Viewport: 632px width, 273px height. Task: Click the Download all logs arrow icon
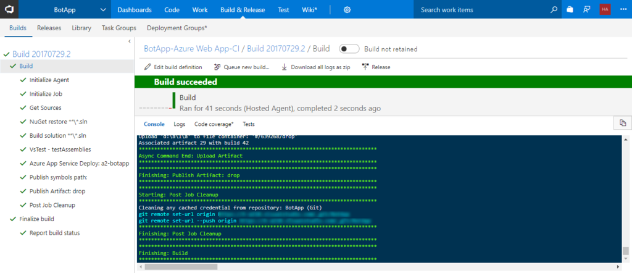284,67
